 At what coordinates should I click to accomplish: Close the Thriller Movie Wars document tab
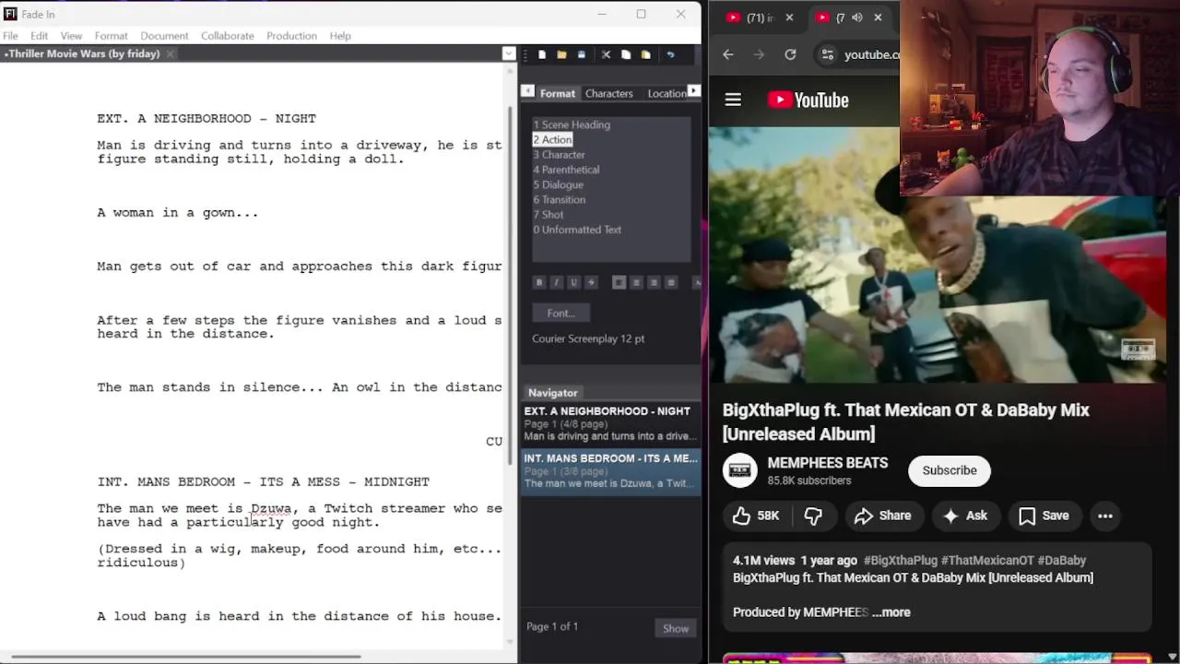171,53
